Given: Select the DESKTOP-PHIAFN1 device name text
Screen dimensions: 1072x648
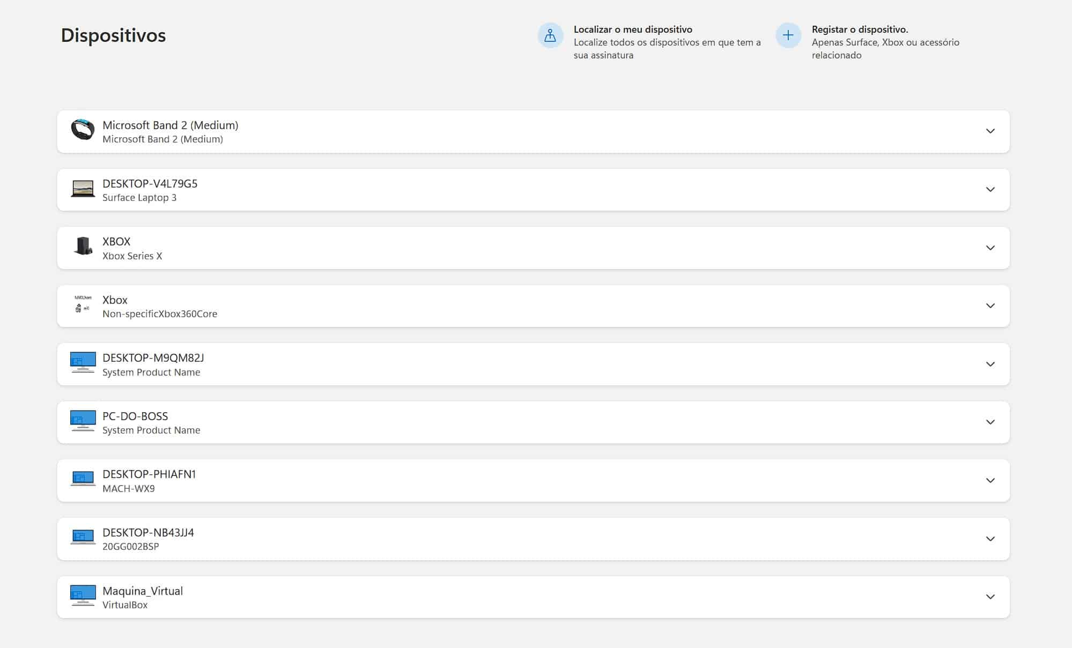Looking at the screenshot, I should pyautogui.click(x=149, y=474).
